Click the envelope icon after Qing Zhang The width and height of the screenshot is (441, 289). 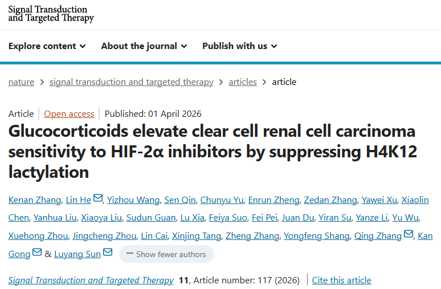[x=409, y=235]
